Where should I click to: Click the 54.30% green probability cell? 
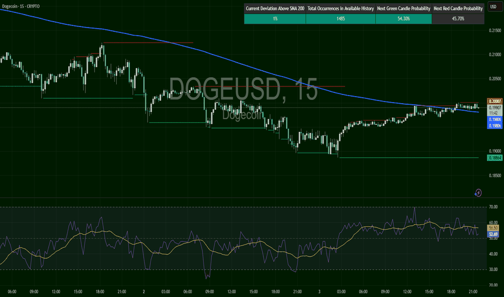click(x=403, y=19)
